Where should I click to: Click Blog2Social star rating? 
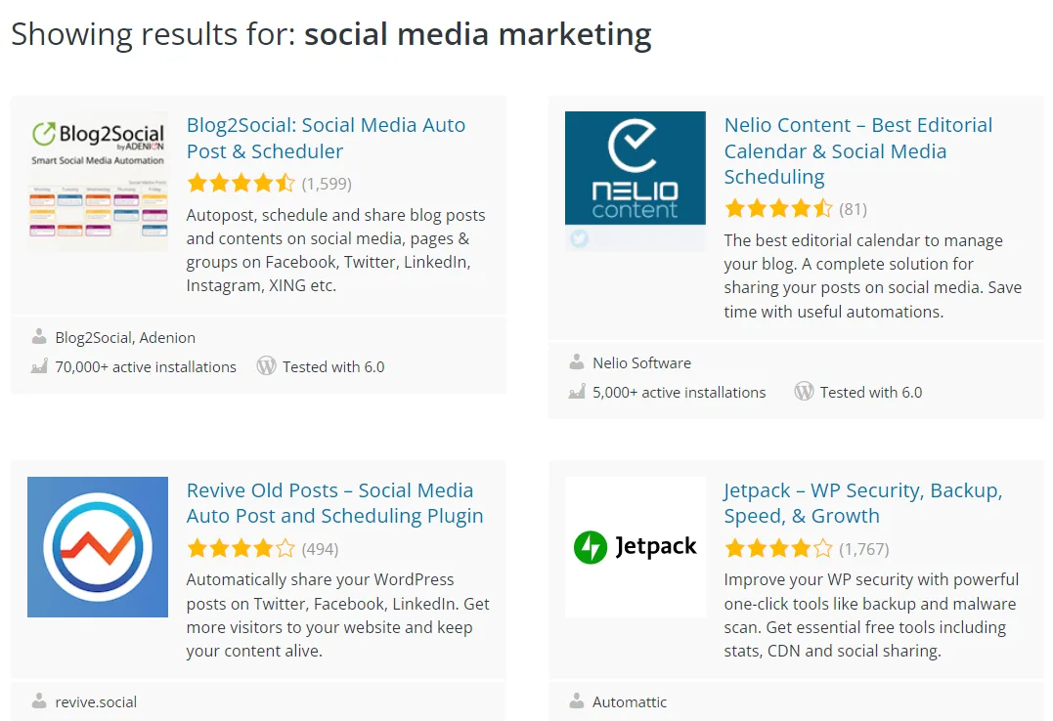click(241, 184)
